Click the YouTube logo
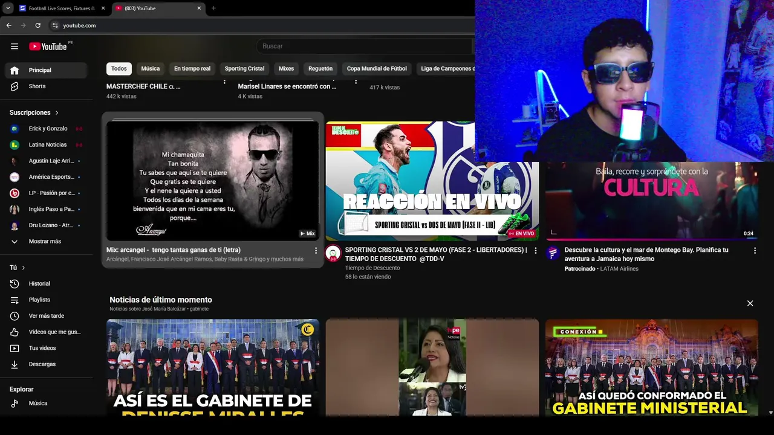The height and width of the screenshot is (435, 774). point(48,47)
